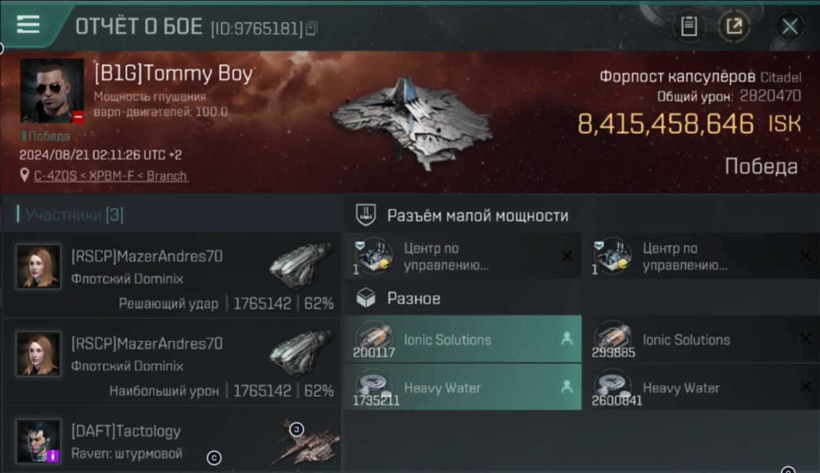Share the battle report via export icon
This screenshot has height=473, width=820.
point(734,26)
